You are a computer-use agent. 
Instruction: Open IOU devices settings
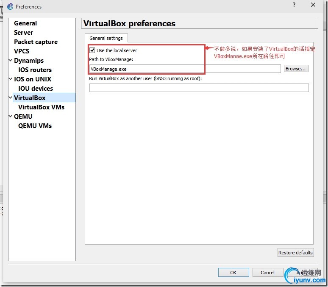click(36, 88)
